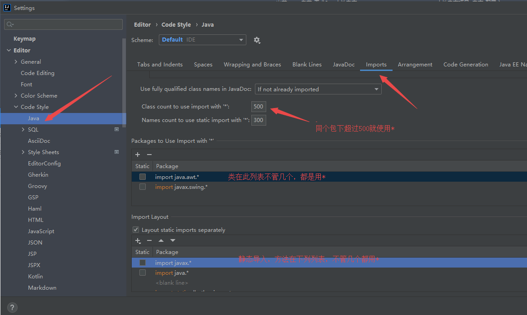
Task: Select Haml code style
Action: [35, 209]
